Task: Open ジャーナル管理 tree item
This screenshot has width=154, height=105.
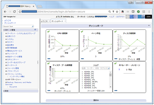Action: point(13,68)
